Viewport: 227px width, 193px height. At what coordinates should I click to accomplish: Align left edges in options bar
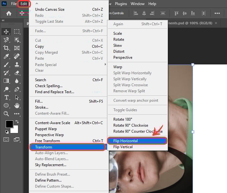click(x=136, y=13)
